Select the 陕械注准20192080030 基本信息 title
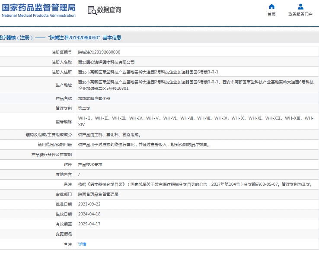This screenshot has width=319, height=253. (84, 38)
